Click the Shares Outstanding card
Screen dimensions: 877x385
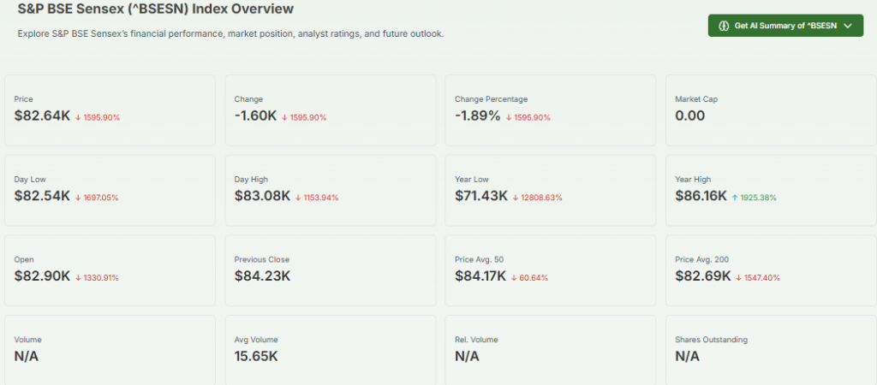769,351
